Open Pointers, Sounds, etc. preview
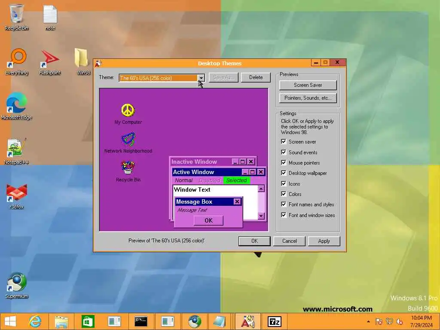Image resolution: width=440 pixels, height=330 pixels. coord(308,98)
